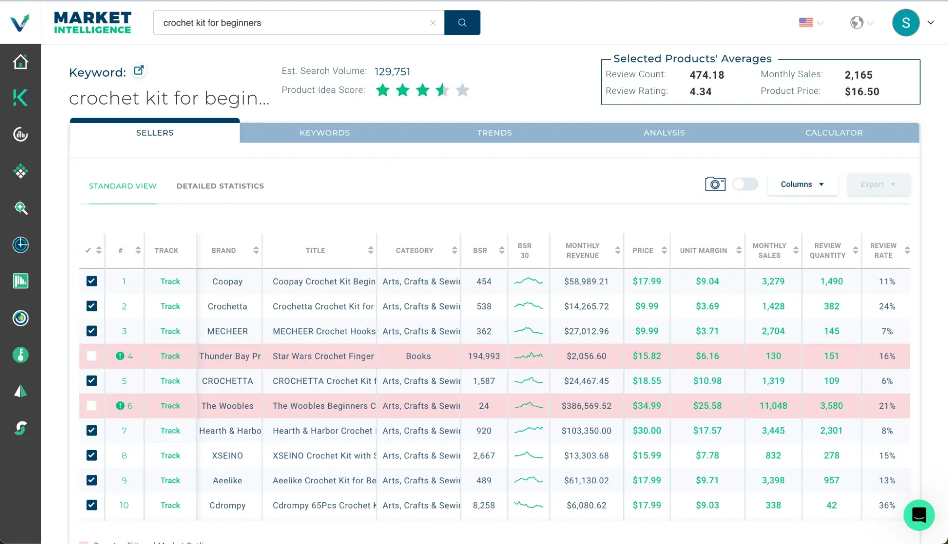
Task: Open the Columns dropdown
Action: 802,184
